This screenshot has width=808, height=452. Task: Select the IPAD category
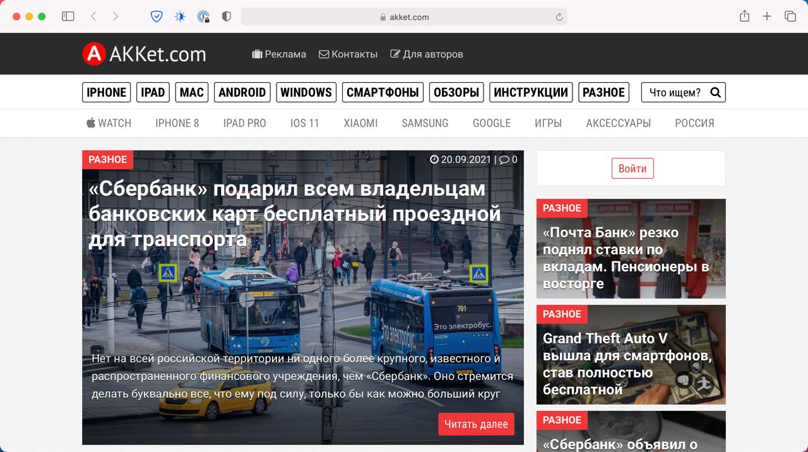click(153, 92)
